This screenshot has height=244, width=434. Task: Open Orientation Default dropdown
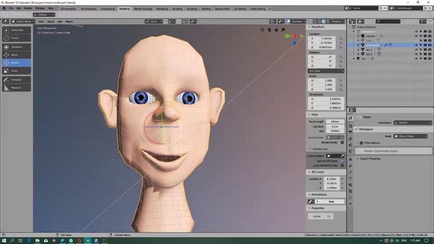[x=412, y=123]
